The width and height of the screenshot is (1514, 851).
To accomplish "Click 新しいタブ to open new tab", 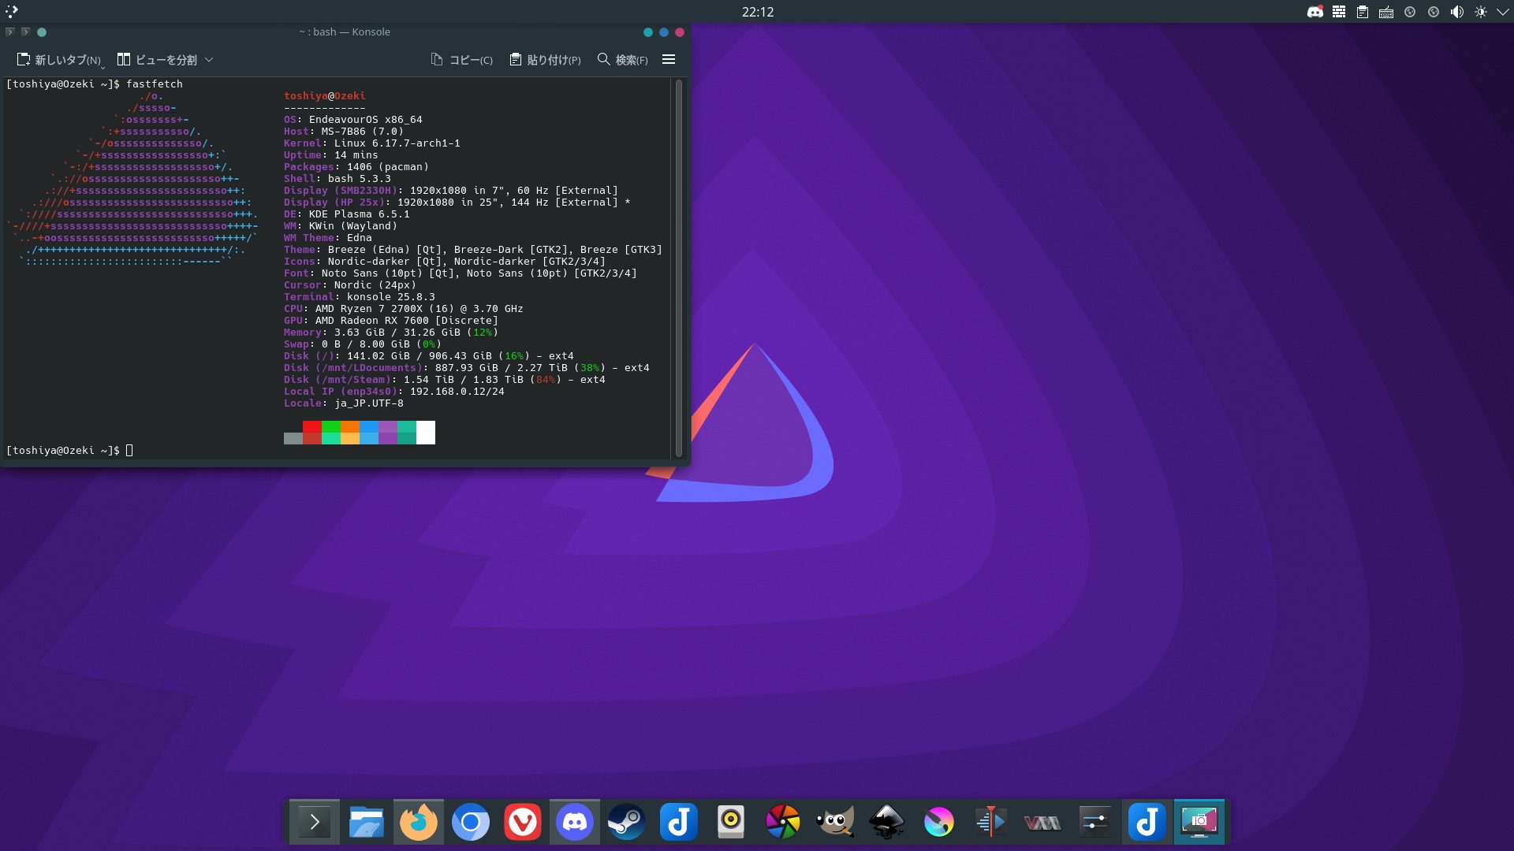I will 59,60.
